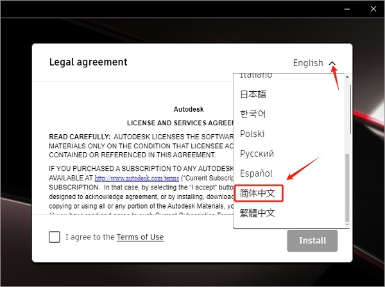
Task: Click the License and Services Agreement title text
Action: click(x=179, y=122)
